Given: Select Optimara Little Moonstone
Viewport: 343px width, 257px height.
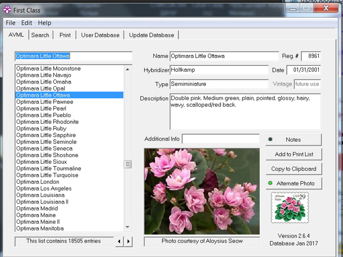Looking at the screenshot, I should (70, 69).
